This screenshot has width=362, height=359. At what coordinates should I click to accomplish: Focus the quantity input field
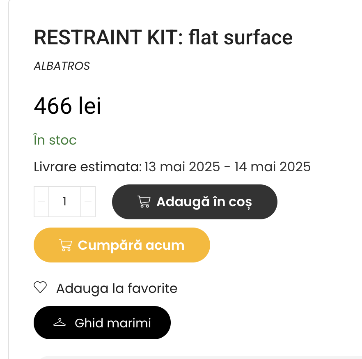[65, 202]
